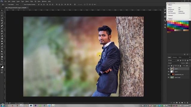Screen dimensions: 191x107
Task: Click the Strong Noise button
Action: click(x=183, y=13)
